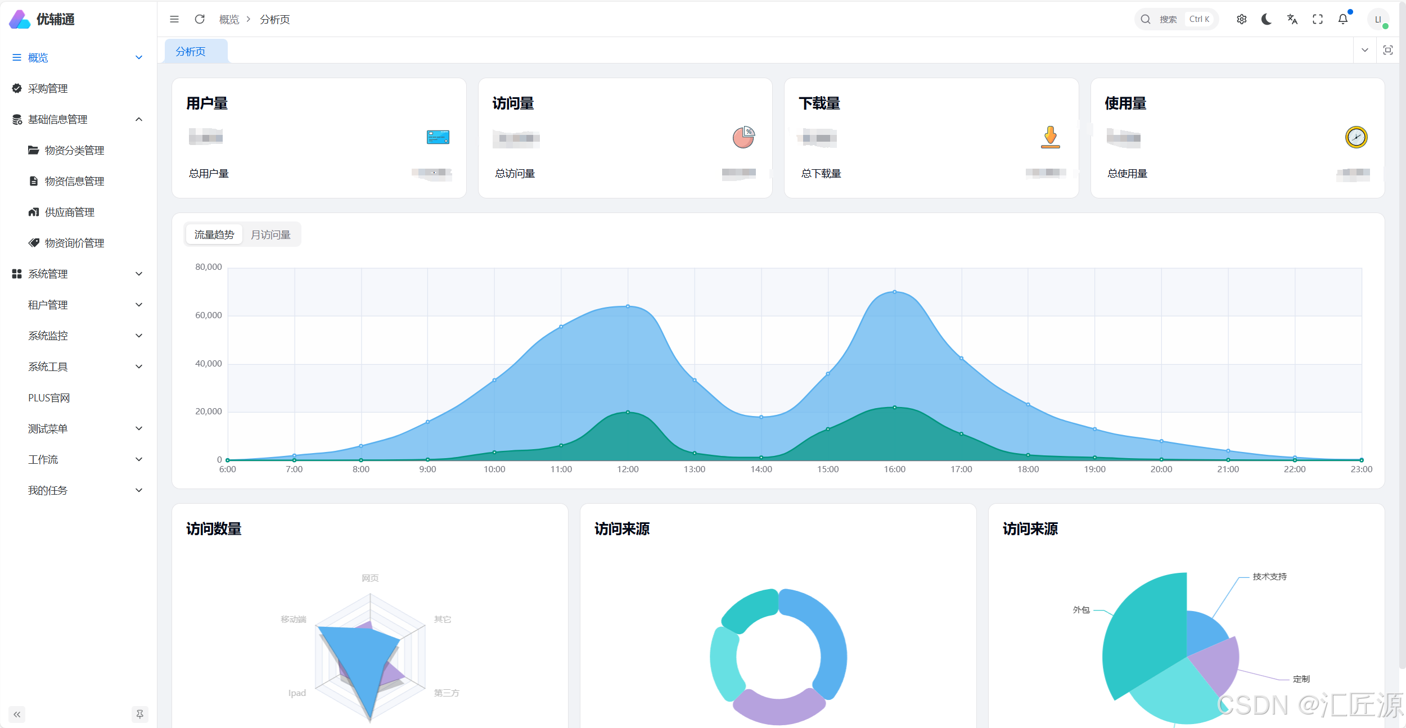The height and width of the screenshot is (728, 1406).
Task: Collapse the sidebar with double-chevron icon
Action: pos(17,715)
